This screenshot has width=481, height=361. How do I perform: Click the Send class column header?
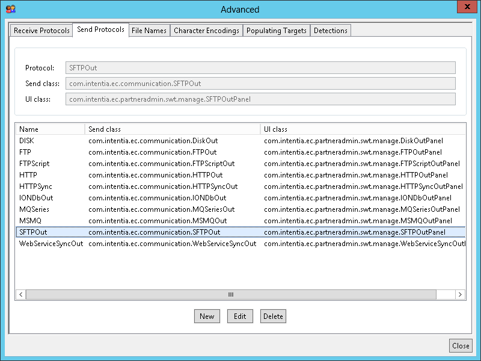[172, 129]
